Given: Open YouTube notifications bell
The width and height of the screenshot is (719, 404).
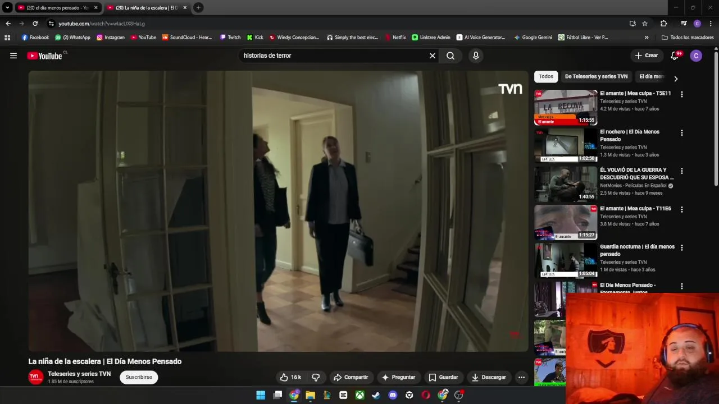Looking at the screenshot, I should coord(675,56).
